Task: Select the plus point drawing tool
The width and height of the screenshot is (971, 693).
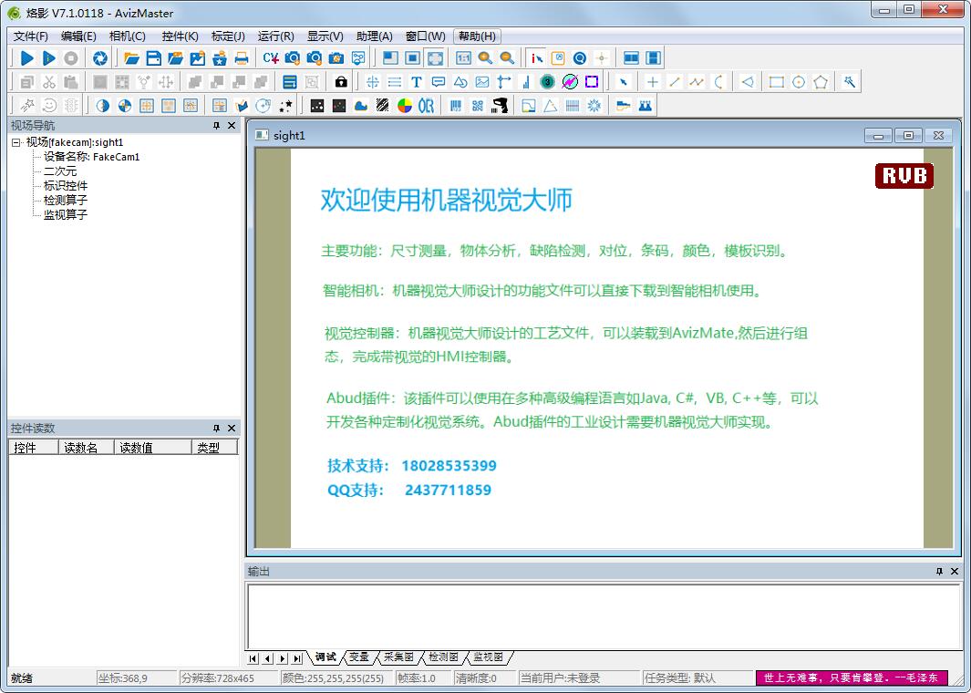Action: (x=652, y=82)
